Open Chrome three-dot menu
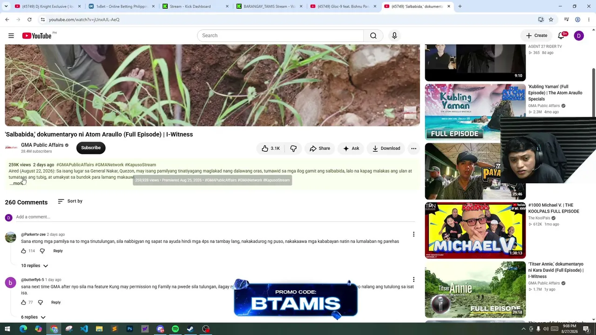Viewport: 596px width, 335px height. tap(589, 20)
